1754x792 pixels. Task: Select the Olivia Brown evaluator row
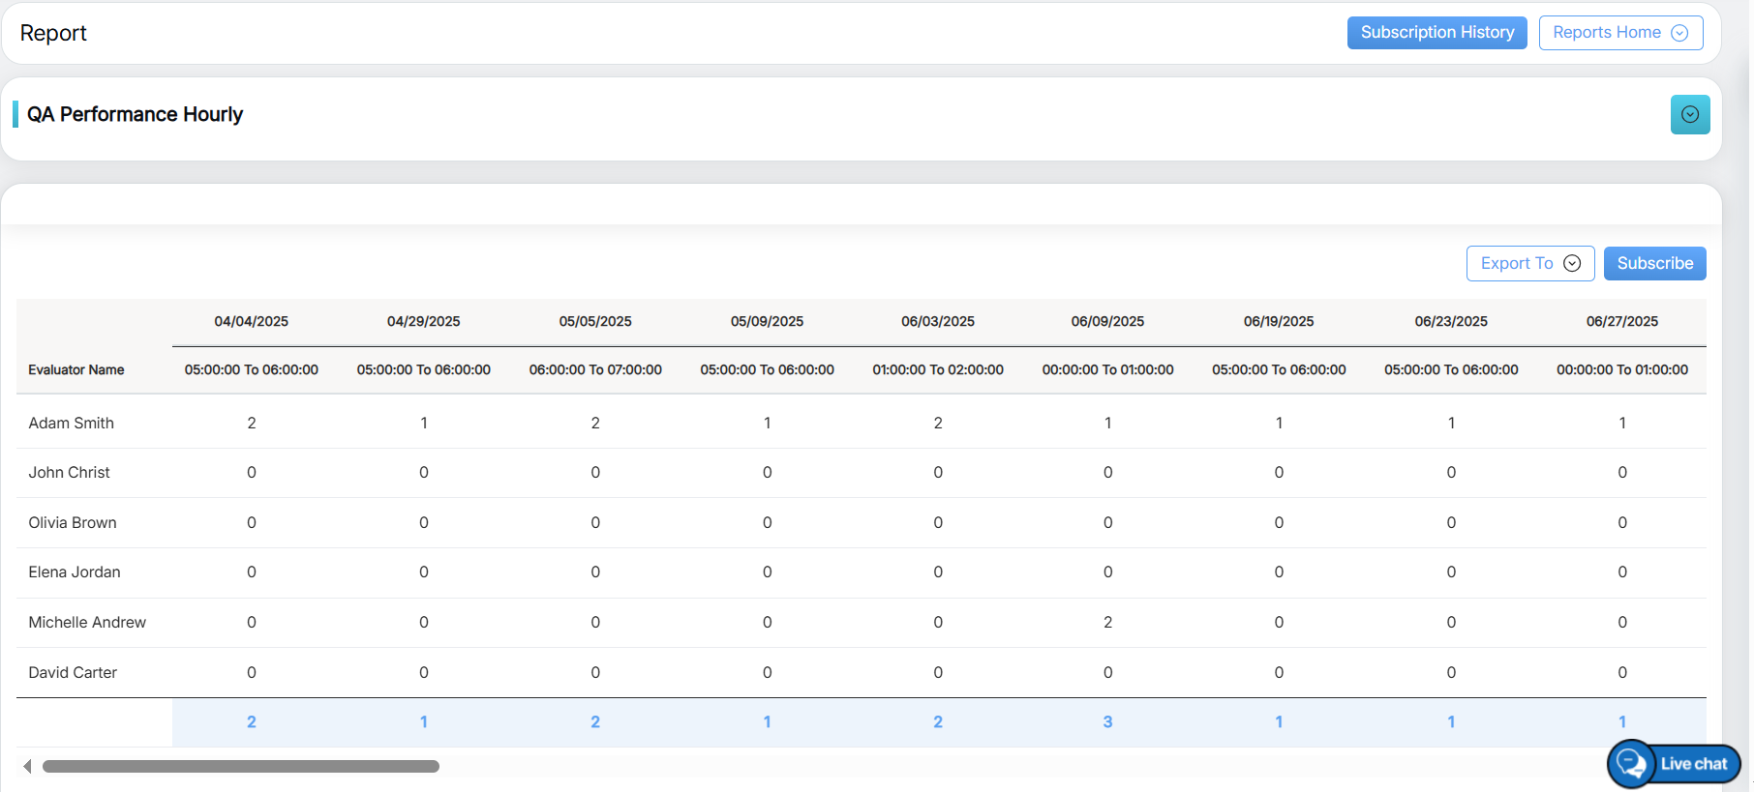(x=73, y=523)
